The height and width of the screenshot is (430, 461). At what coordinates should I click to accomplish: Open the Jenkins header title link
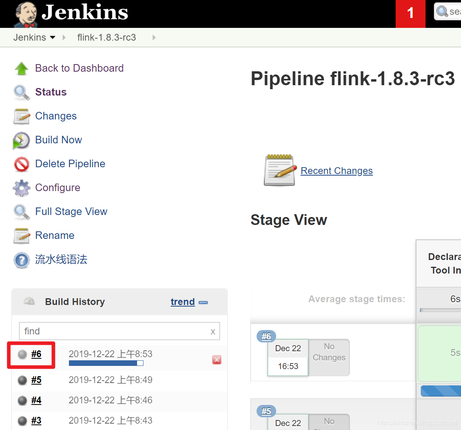click(85, 12)
